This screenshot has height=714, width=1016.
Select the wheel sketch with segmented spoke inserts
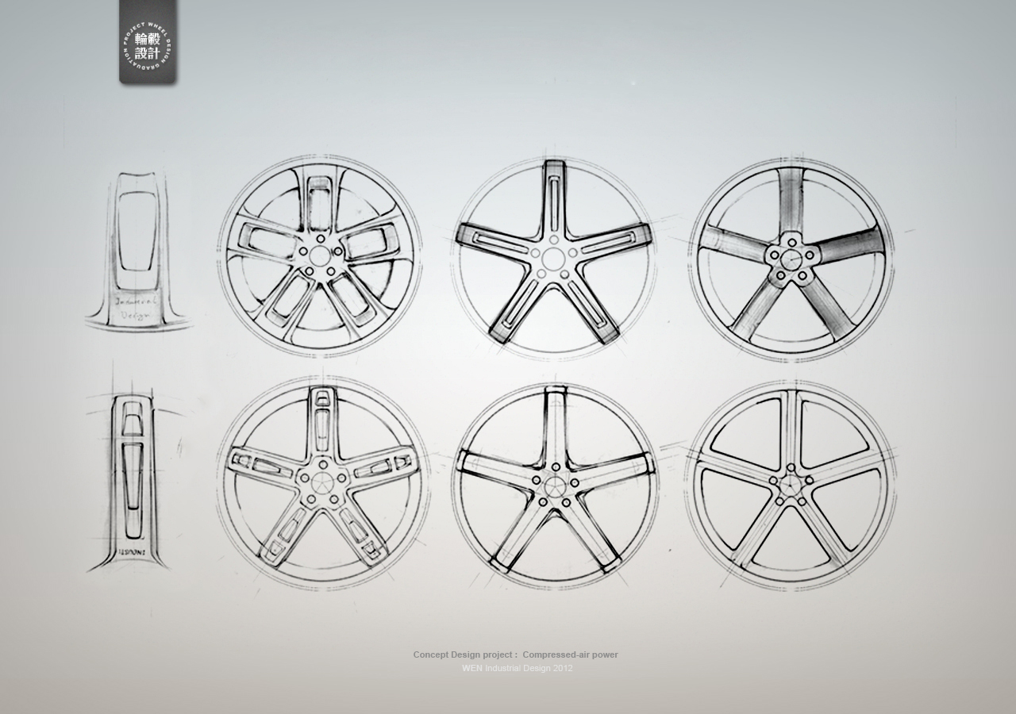(322, 482)
